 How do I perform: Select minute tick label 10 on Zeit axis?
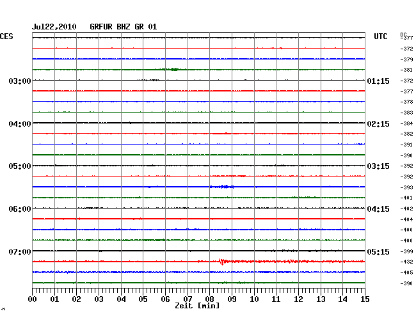254,299
